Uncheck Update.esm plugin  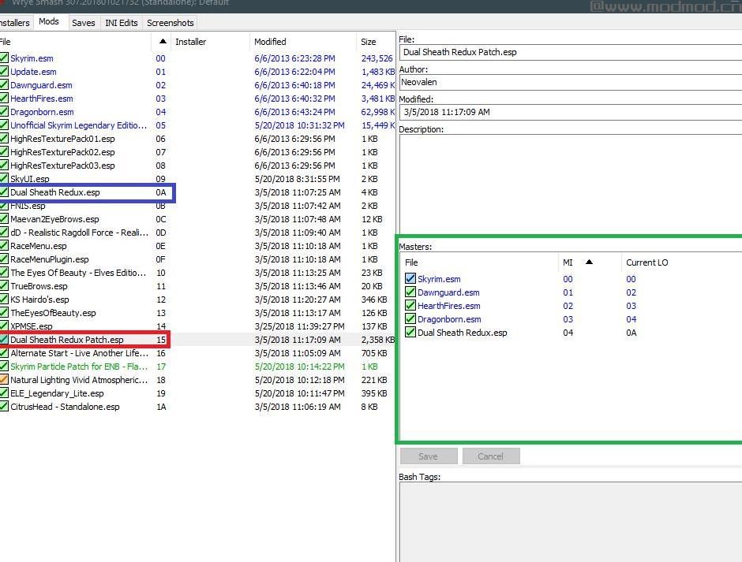click(x=4, y=72)
